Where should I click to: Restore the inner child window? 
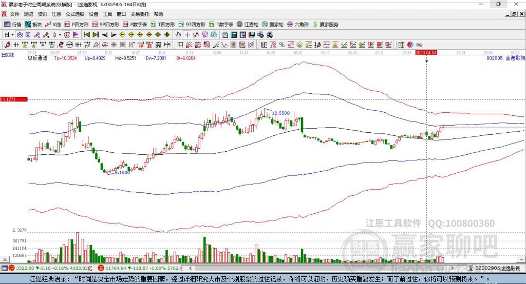click(515, 14)
